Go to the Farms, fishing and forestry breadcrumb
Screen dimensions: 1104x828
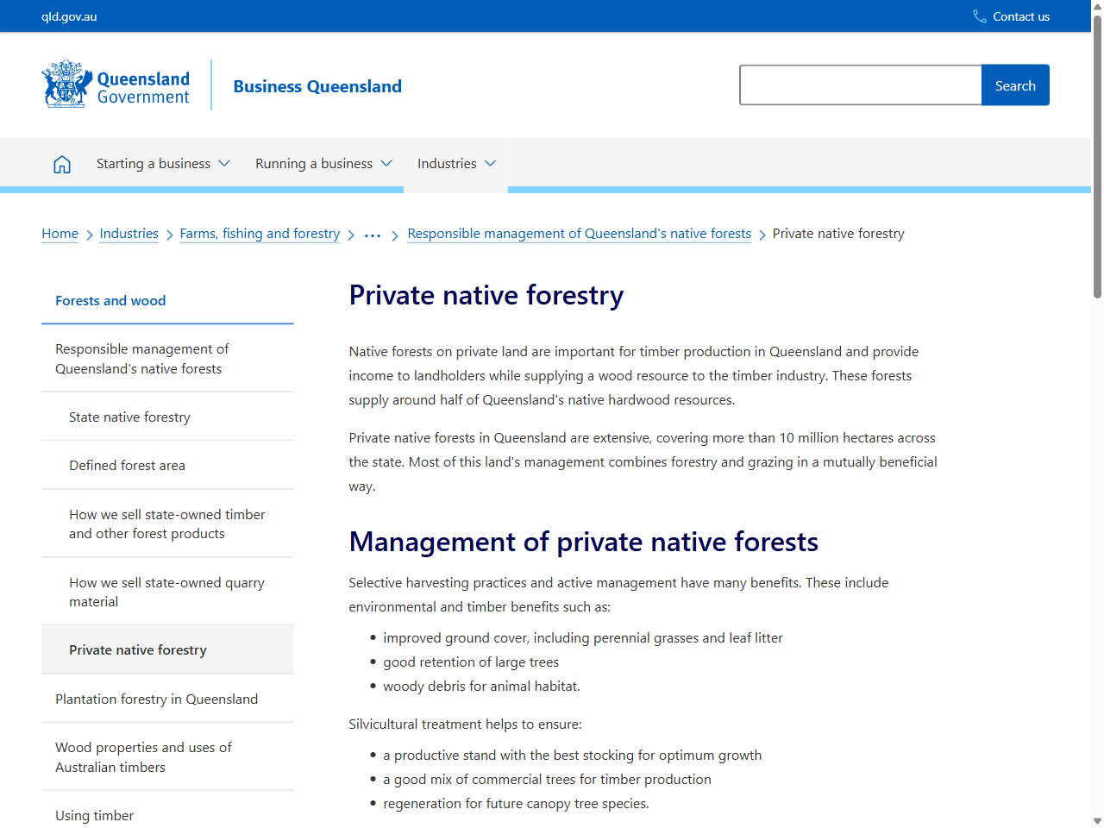(x=260, y=233)
